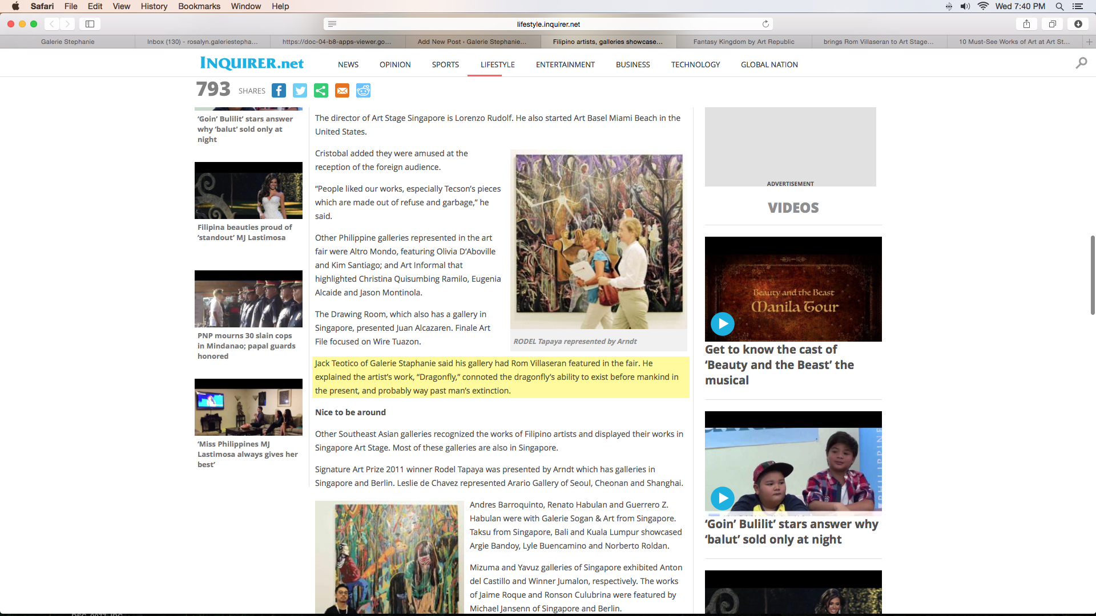Image resolution: width=1096 pixels, height=616 pixels.
Task: Toggle the Safari sidebar
Action: click(90, 24)
